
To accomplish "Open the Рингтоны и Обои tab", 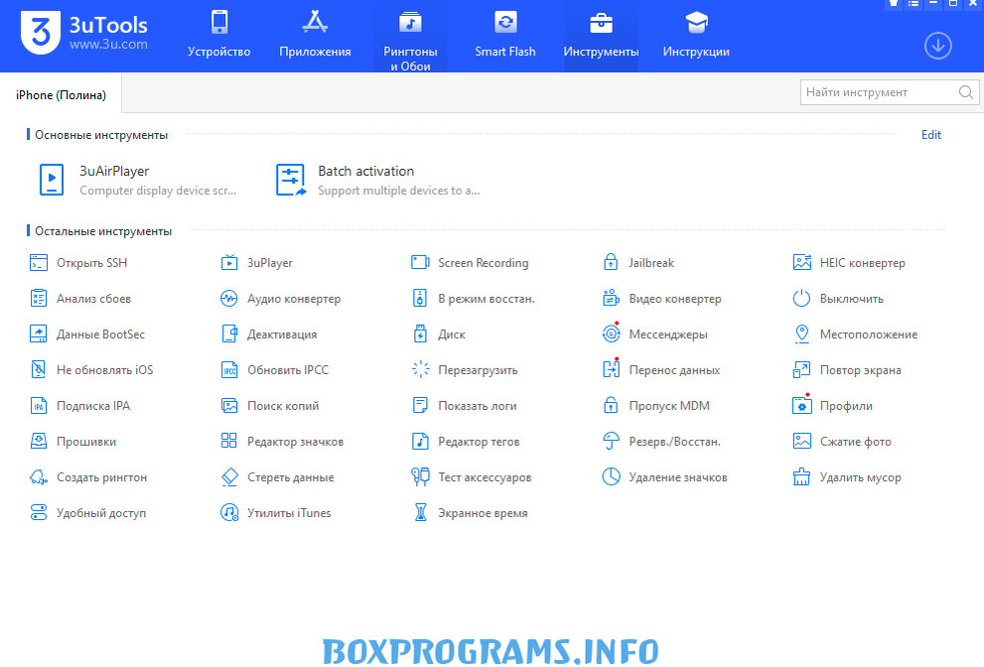I will pyautogui.click(x=410, y=37).
